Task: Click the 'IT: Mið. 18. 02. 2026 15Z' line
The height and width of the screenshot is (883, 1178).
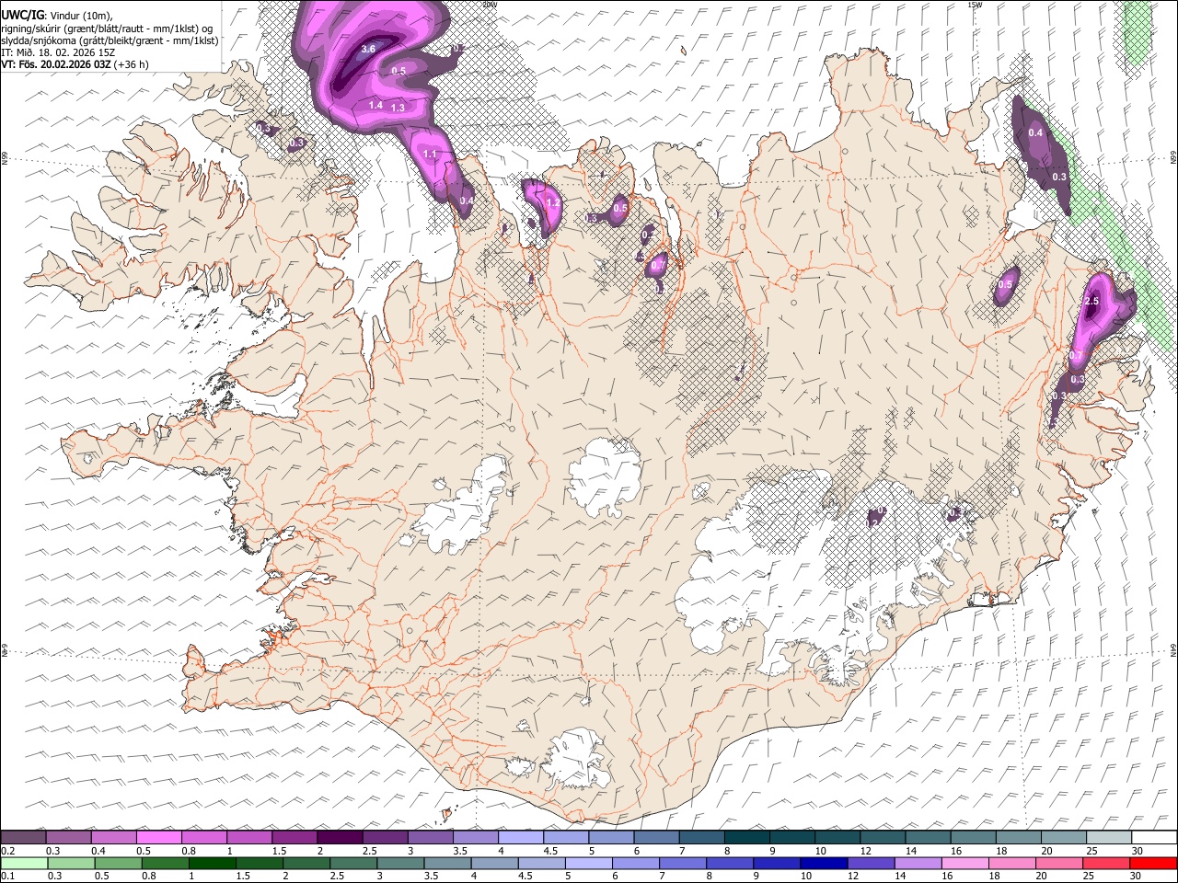Action: (58, 52)
